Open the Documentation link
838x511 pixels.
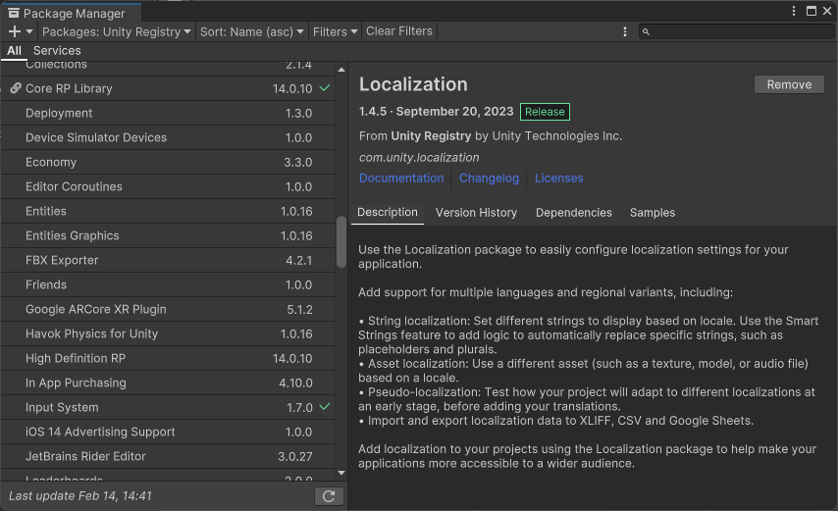point(401,179)
